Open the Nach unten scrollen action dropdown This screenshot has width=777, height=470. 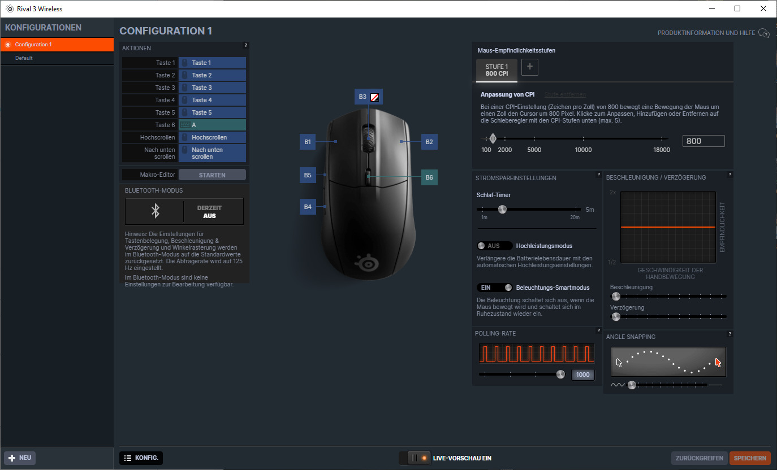tap(212, 153)
